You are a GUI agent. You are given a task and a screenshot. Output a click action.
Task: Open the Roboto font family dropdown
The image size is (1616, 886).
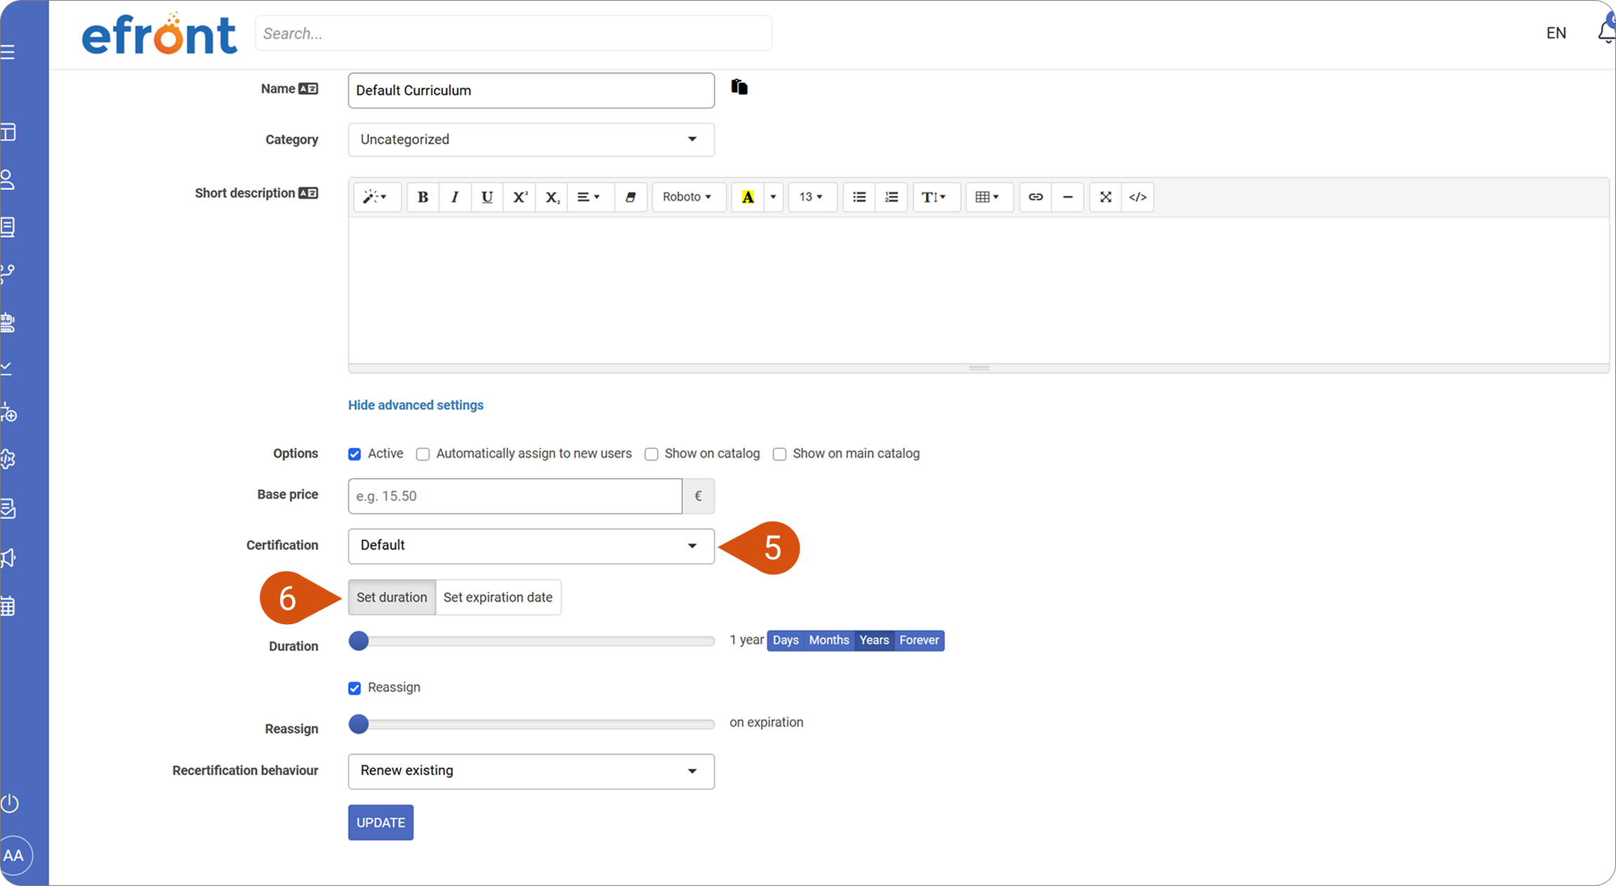tap(688, 197)
